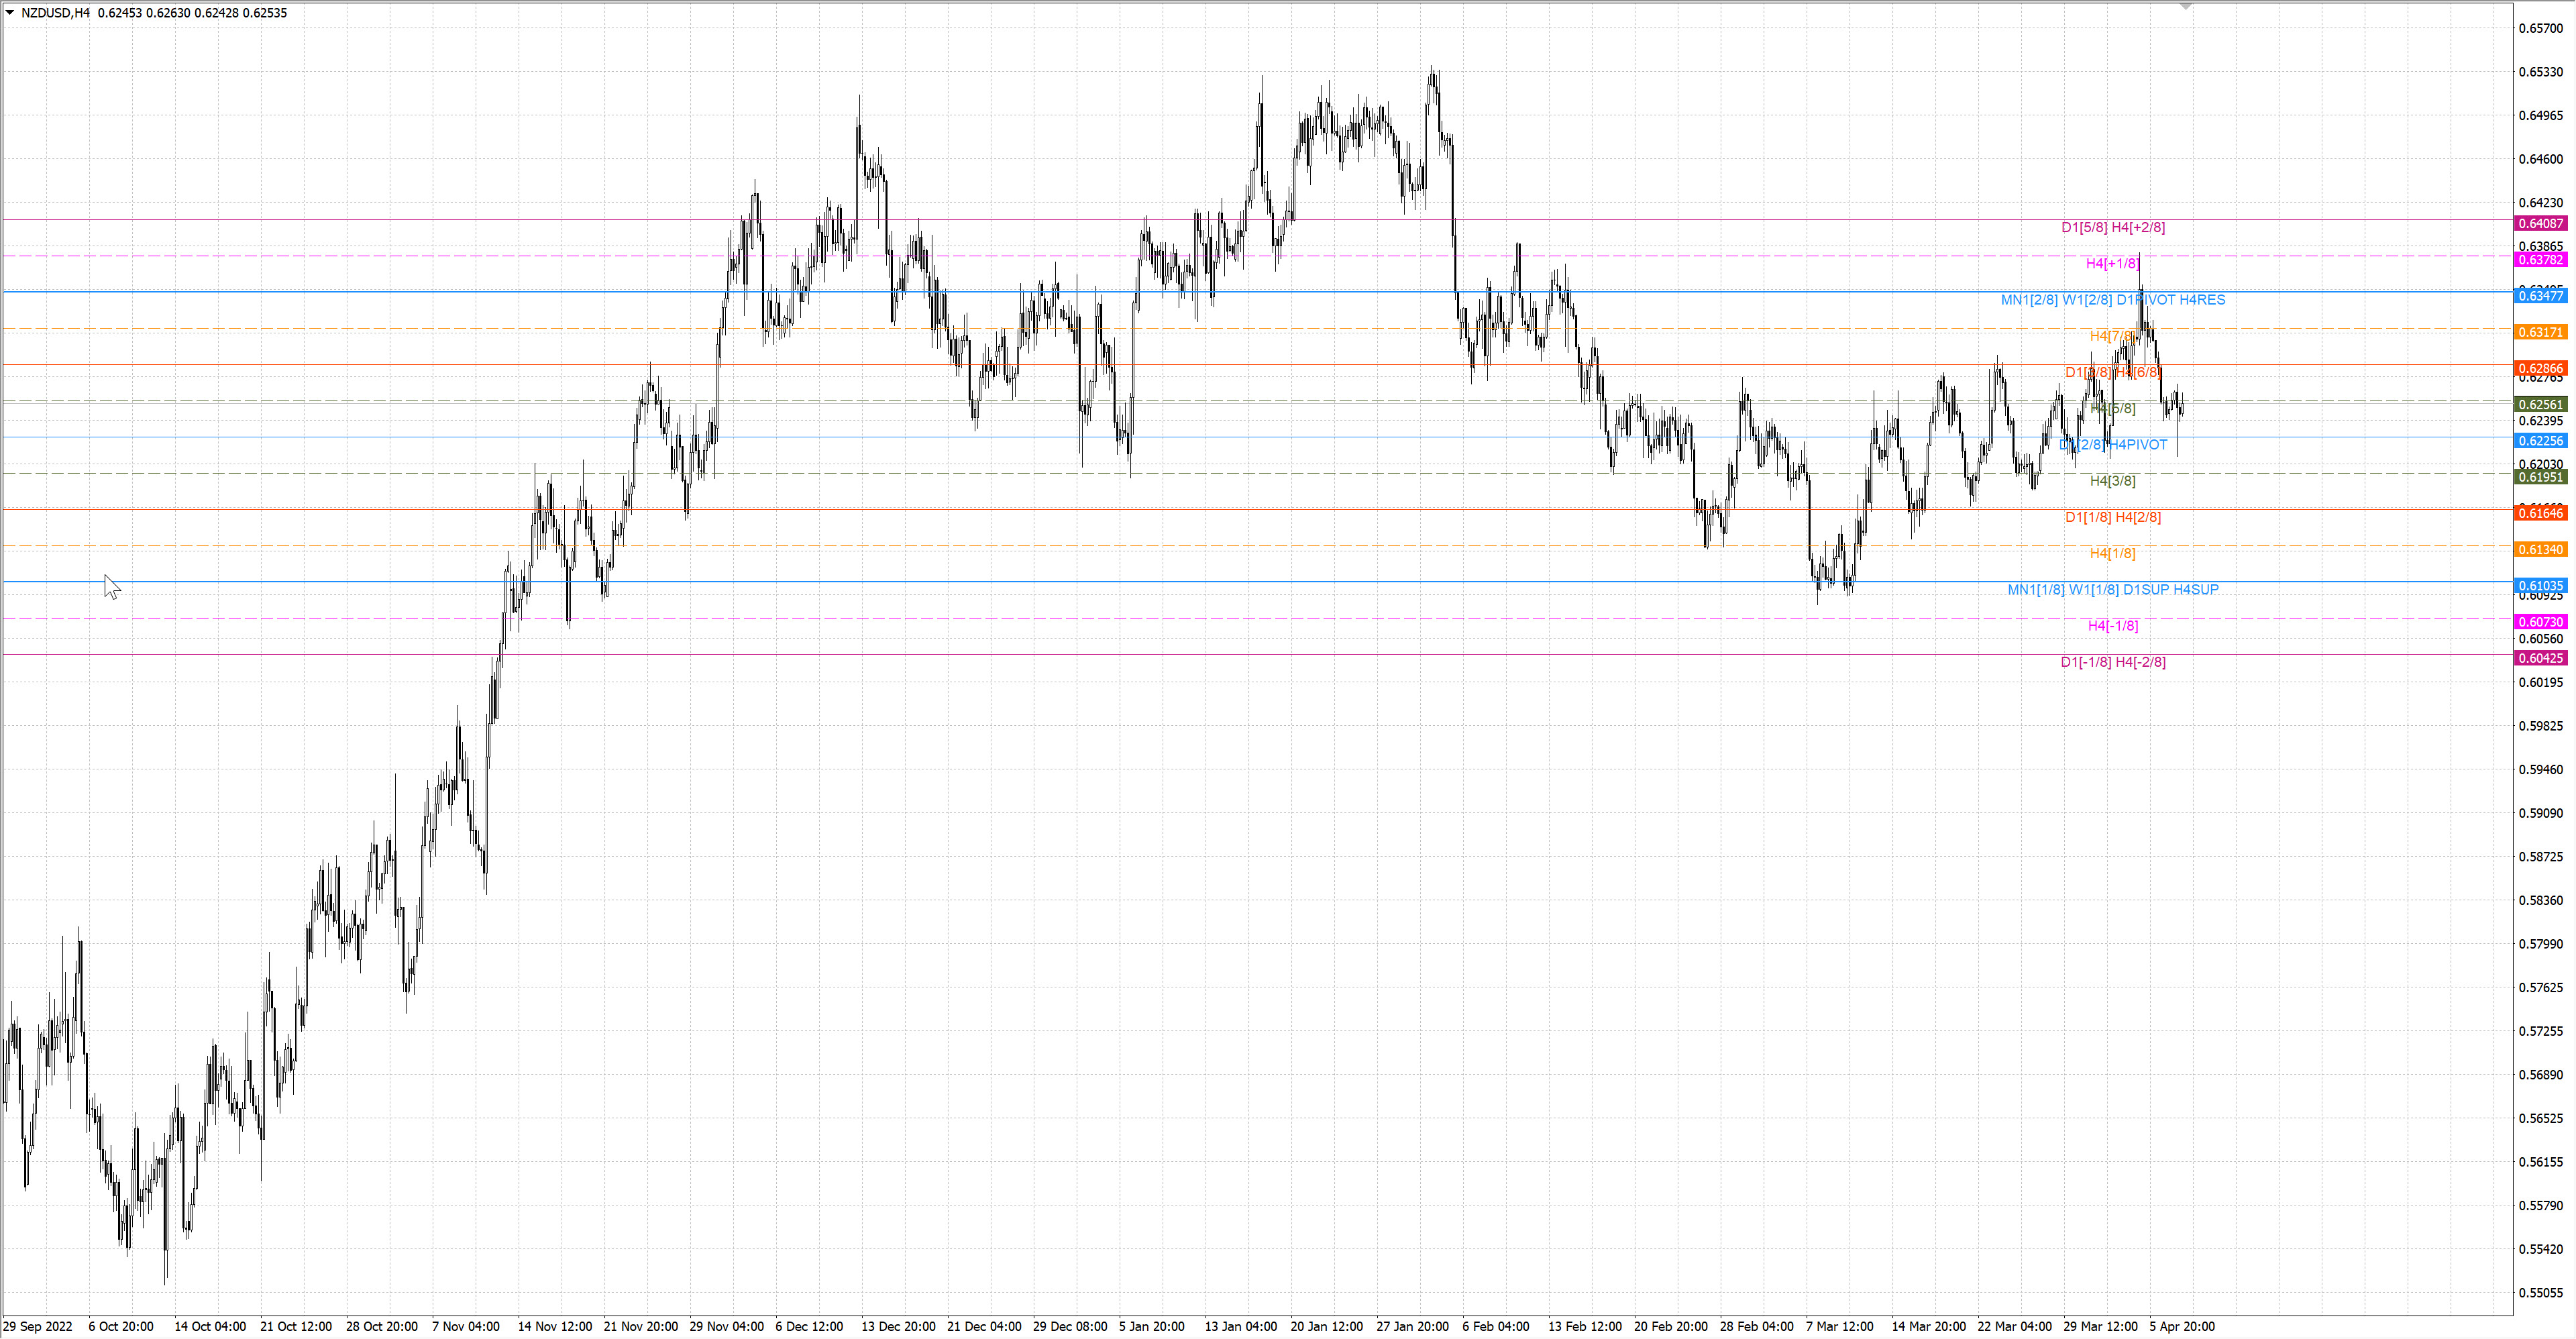Select MN1[2/8] W1[2/8] D1PIVOT H4RES label
This screenshot has height=1339, width=2576.
coord(2113,300)
